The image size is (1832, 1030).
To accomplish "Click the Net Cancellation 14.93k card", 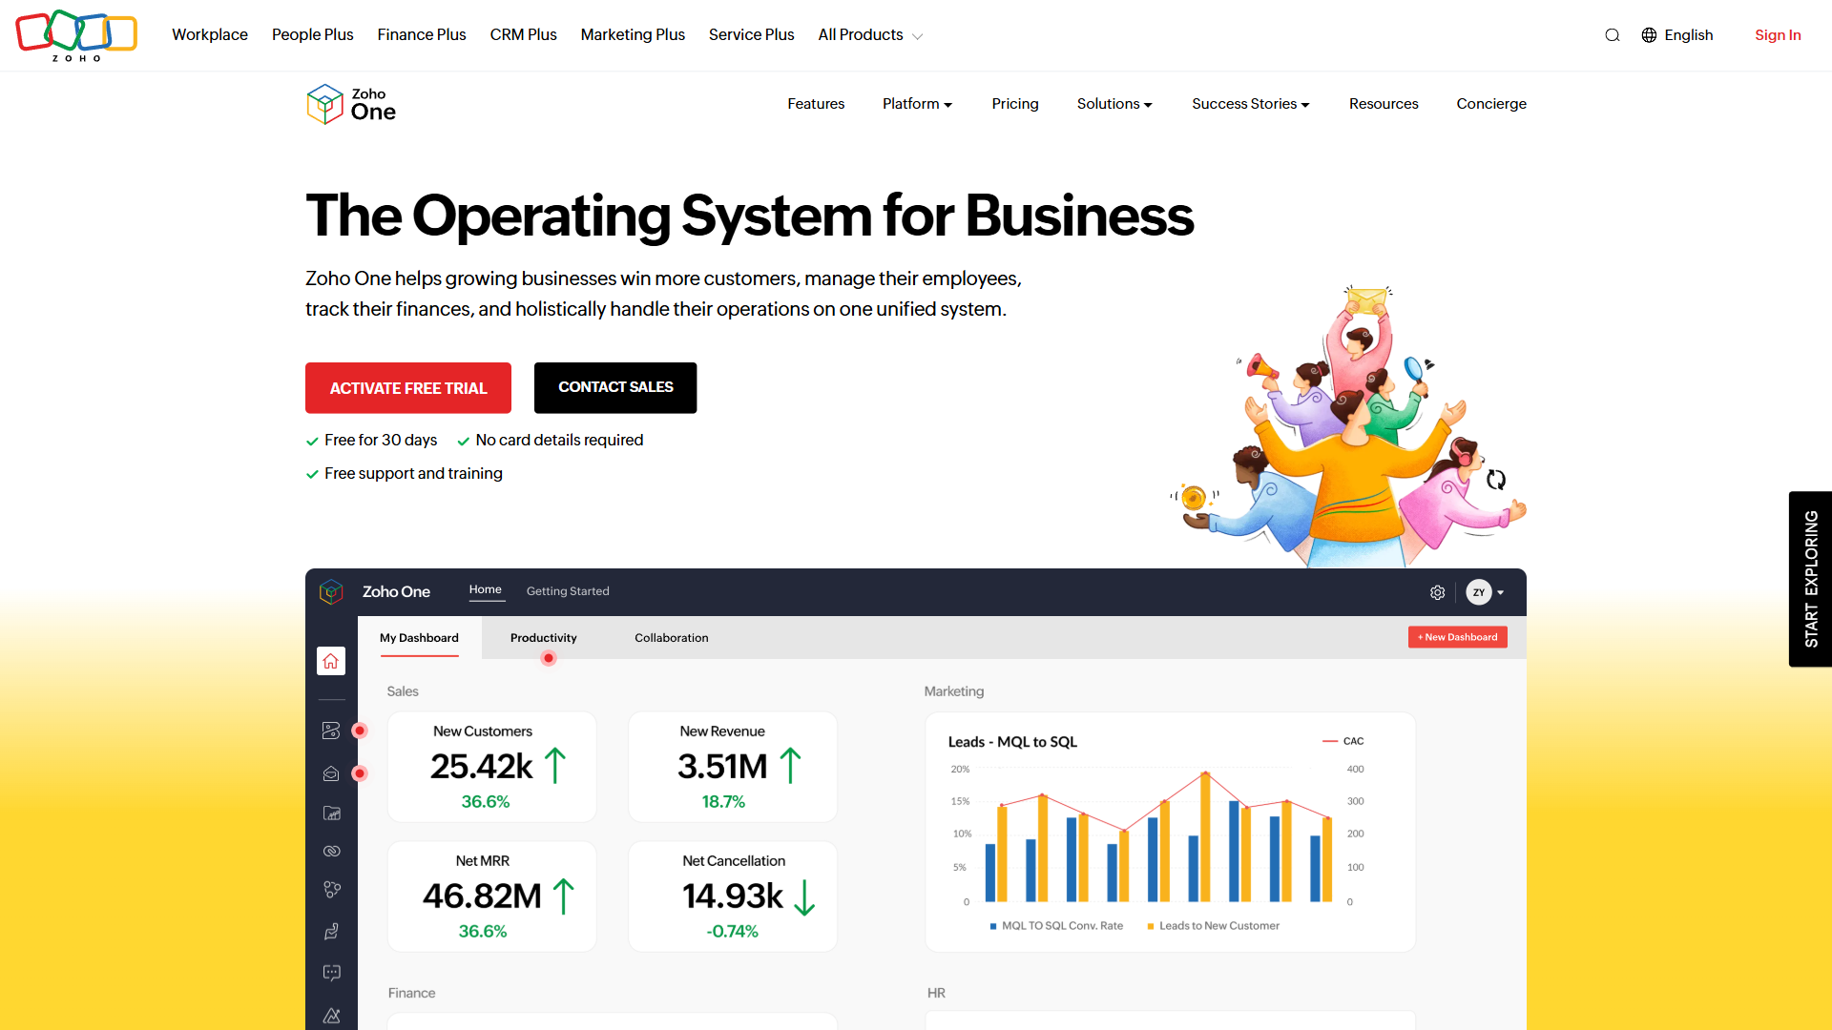I will [733, 896].
